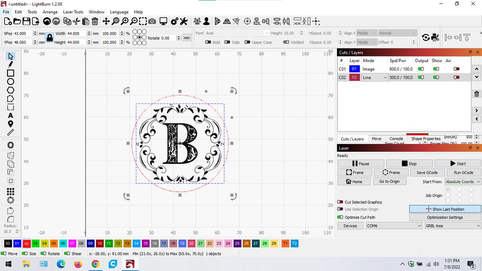Pick the green 03 color swatch in the palette
Screen dimensions: 482x271
tap(35, 243)
